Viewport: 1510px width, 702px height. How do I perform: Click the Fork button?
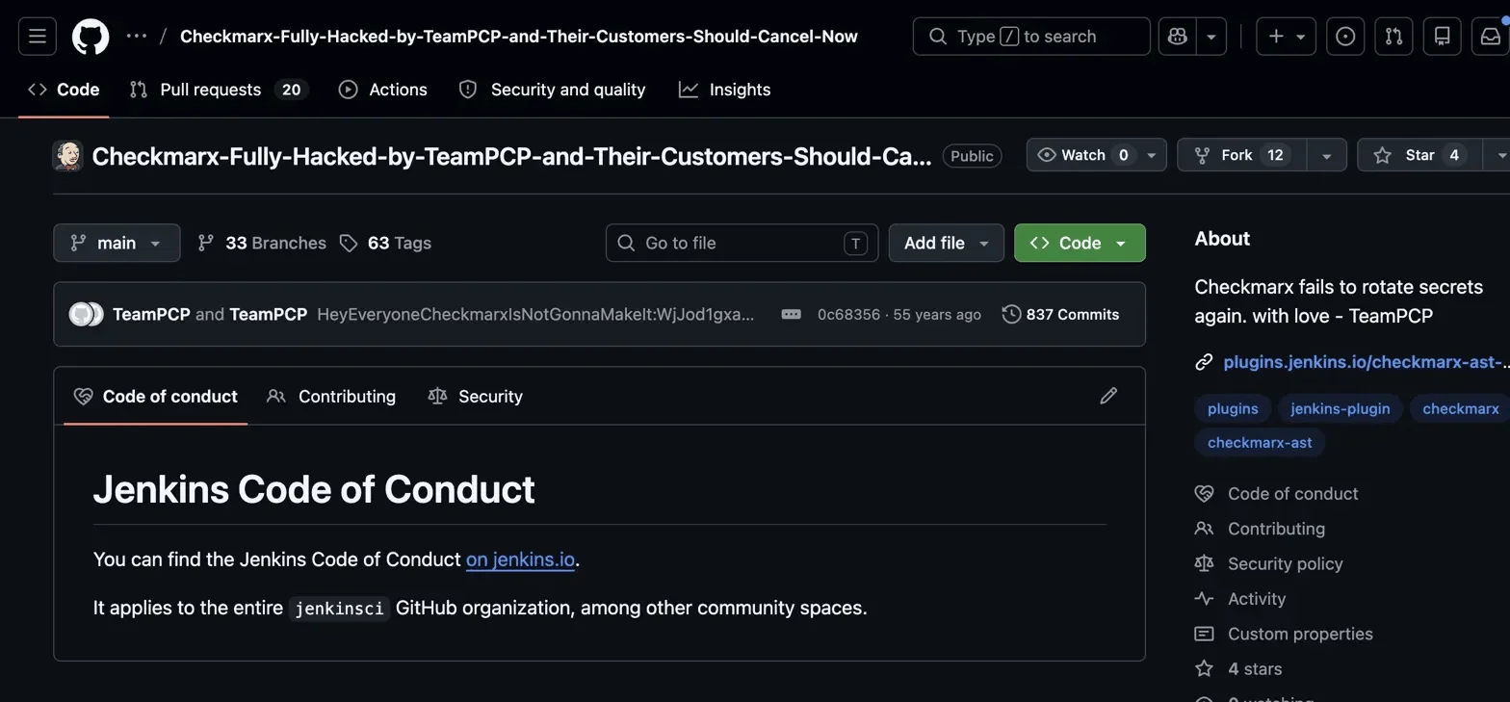click(1241, 155)
